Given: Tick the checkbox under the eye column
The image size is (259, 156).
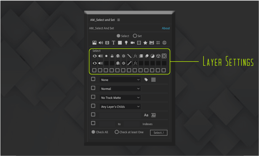Looking at the screenshot, I should 94,70.
